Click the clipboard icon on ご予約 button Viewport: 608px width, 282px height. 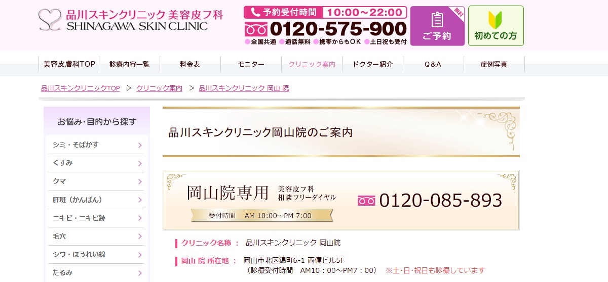[x=437, y=20]
